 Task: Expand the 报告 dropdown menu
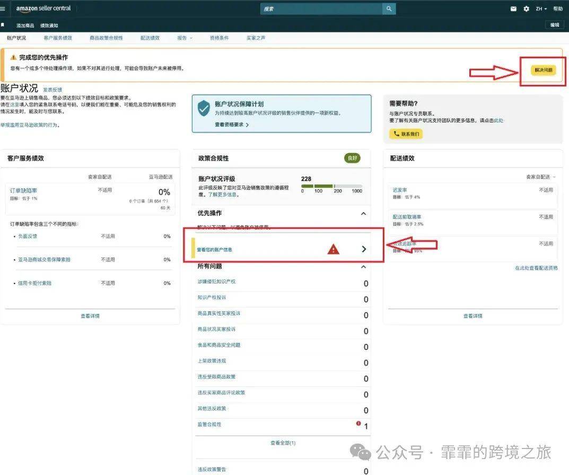(x=185, y=38)
